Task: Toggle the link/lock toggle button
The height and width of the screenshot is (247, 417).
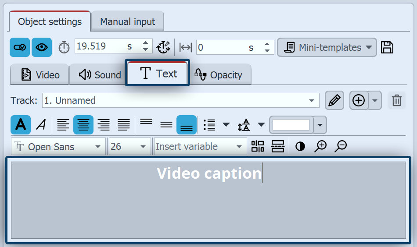Action: [x=20, y=47]
